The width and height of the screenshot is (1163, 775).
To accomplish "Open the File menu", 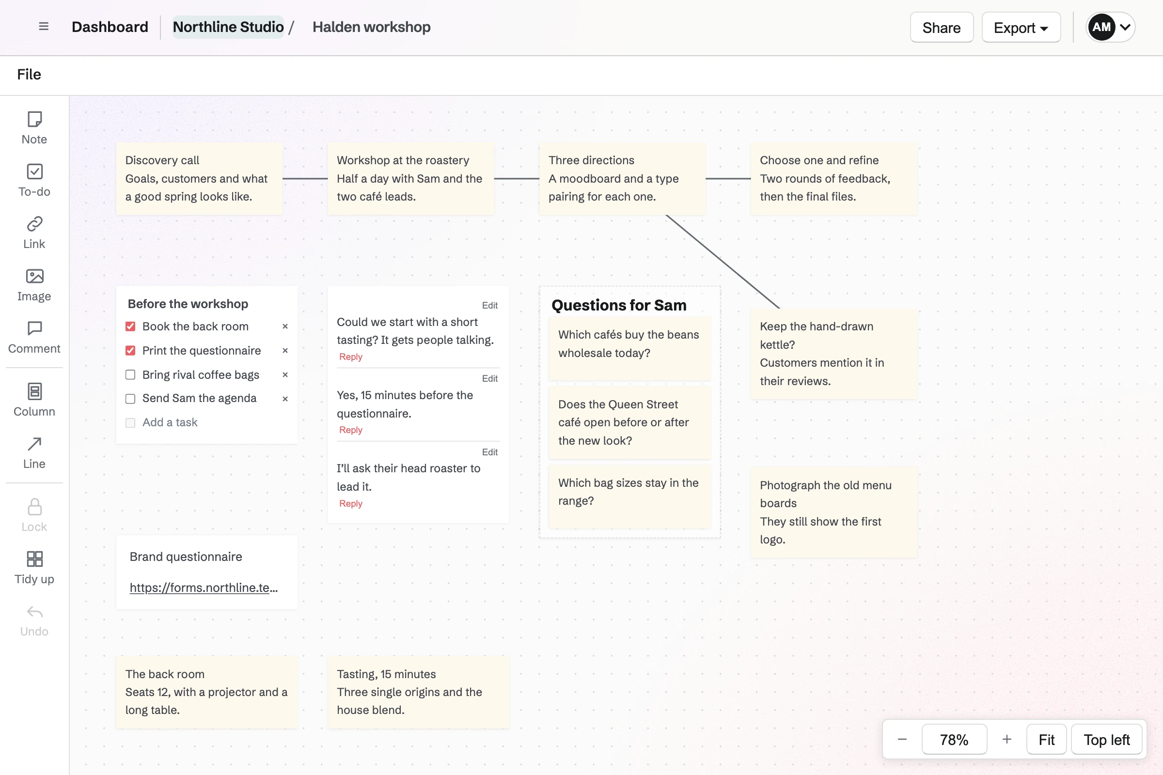I will pyautogui.click(x=29, y=75).
